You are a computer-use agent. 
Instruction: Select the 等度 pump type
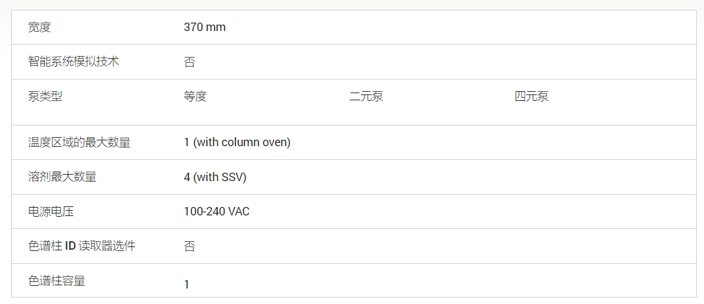(195, 96)
